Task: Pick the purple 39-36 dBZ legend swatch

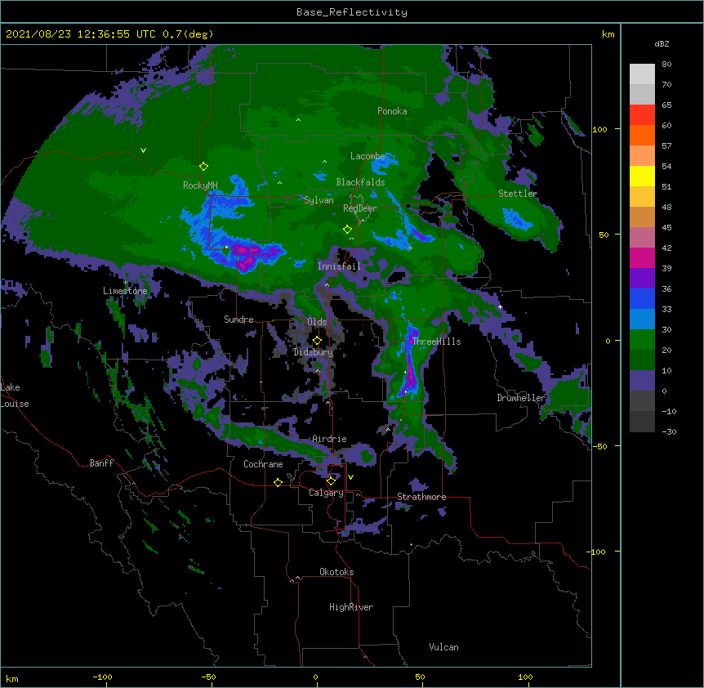Action: [642, 279]
